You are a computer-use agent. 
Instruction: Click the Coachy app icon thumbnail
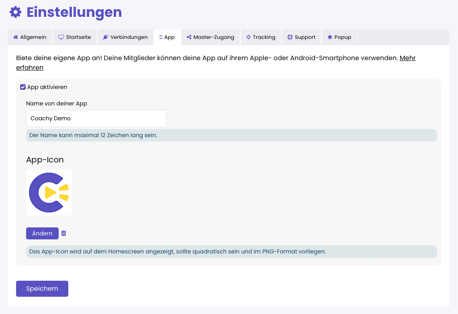click(49, 192)
